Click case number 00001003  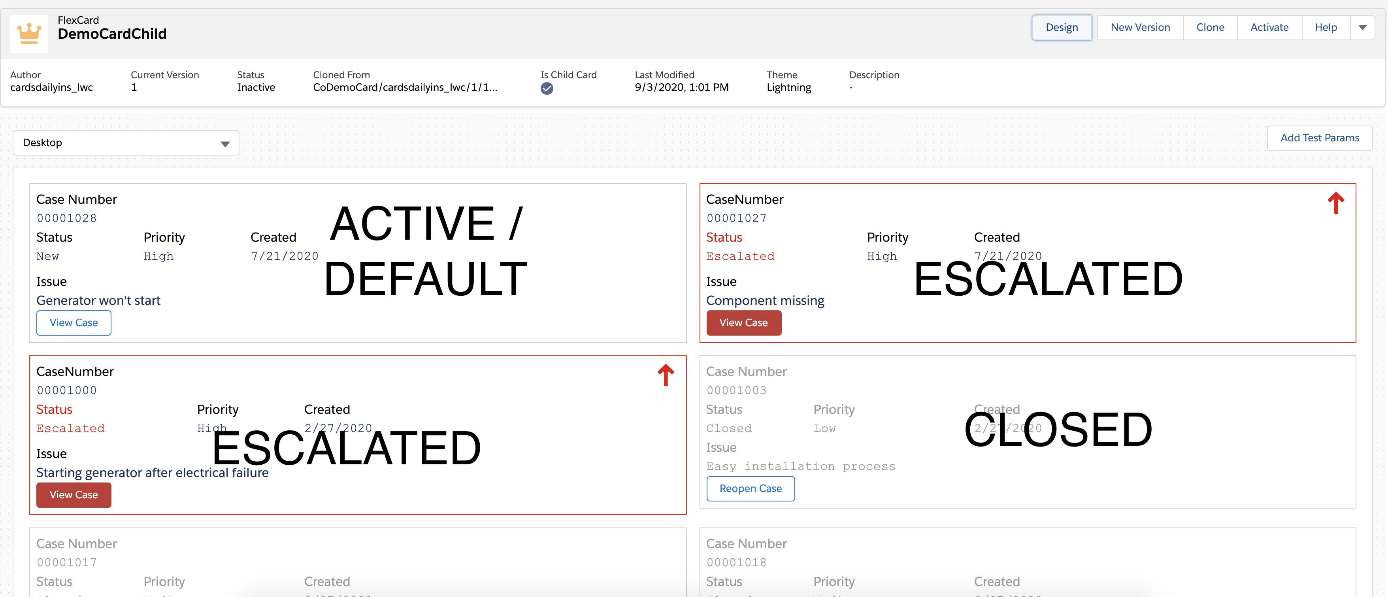[x=736, y=391]
